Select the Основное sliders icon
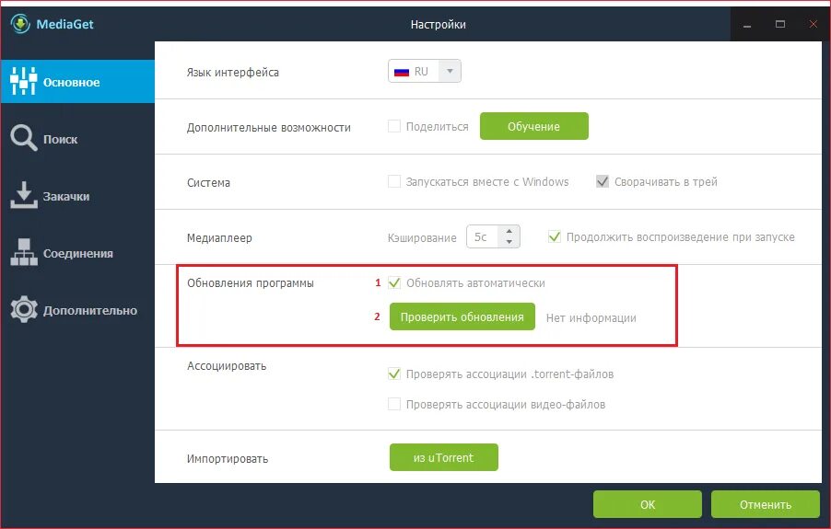Screen dimensions: 831x529 (x=23, y=82)
